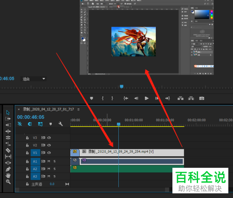Image resolution: width=233 pixels, height=198 pixels.
Task: Toggle lock on track V3
Action: coord(27,138)
